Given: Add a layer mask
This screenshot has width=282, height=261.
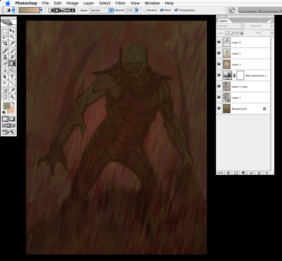Looking at the screenshot, I should [236, 173].
